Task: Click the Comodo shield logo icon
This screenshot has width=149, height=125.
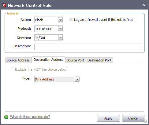Action: 4,5
